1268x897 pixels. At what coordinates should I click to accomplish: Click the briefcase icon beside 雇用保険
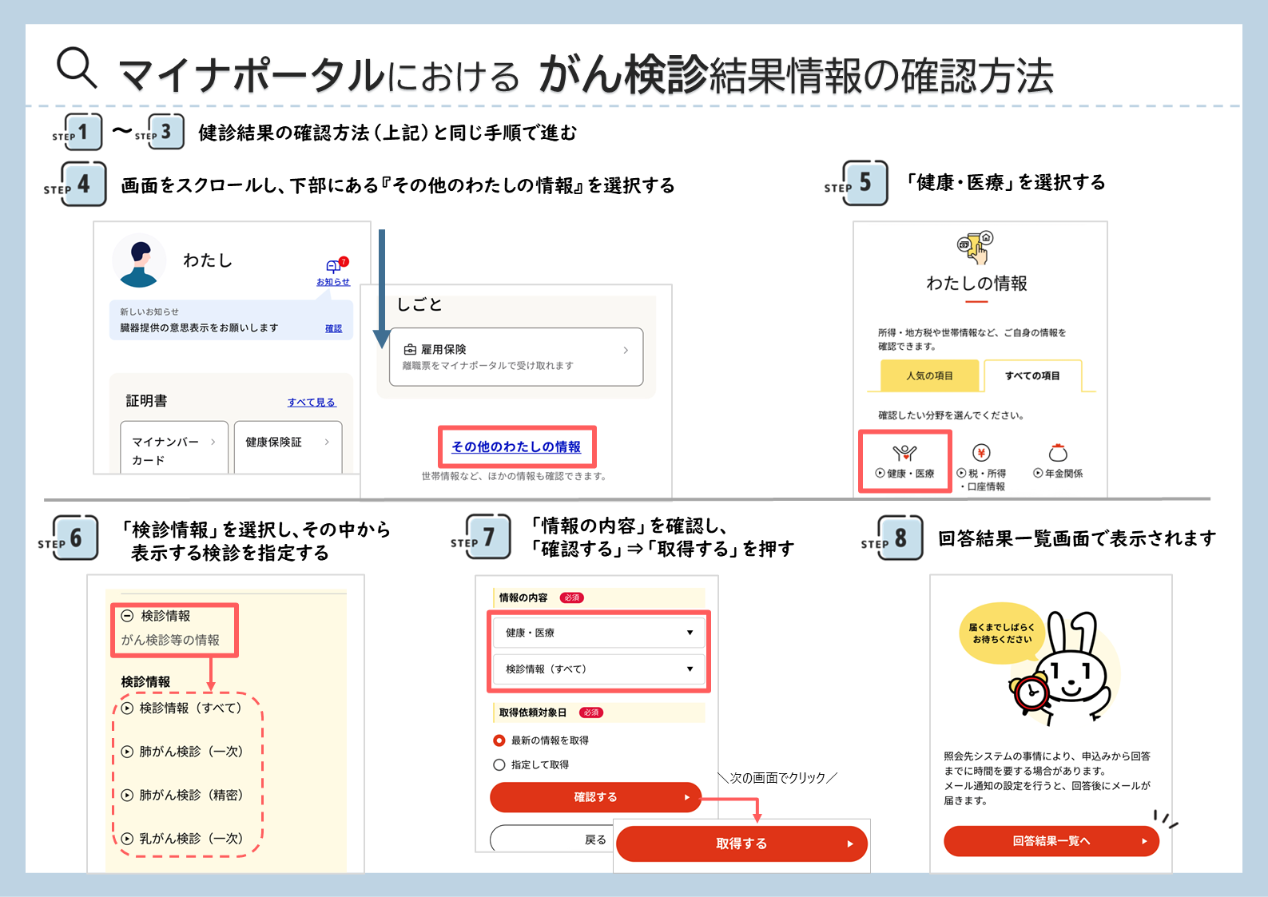[x=410, y=349]
